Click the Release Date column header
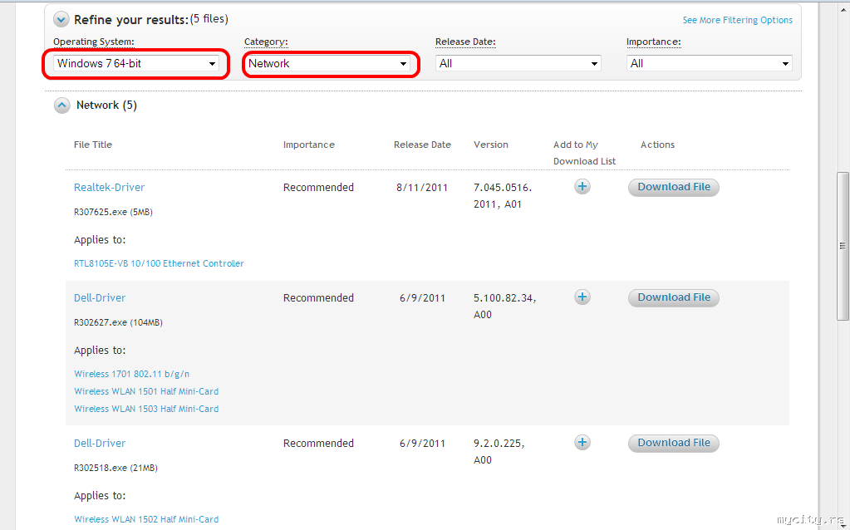This screenshot has height=530, width=850. click(422, 145)
